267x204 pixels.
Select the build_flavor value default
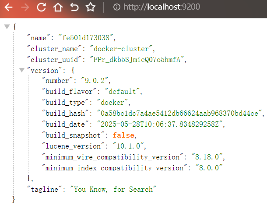(x=122, y=92)
